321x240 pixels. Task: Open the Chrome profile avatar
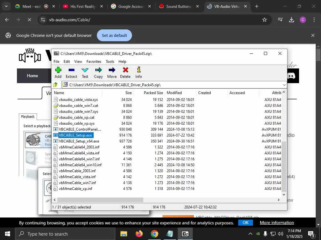[303, 20]
